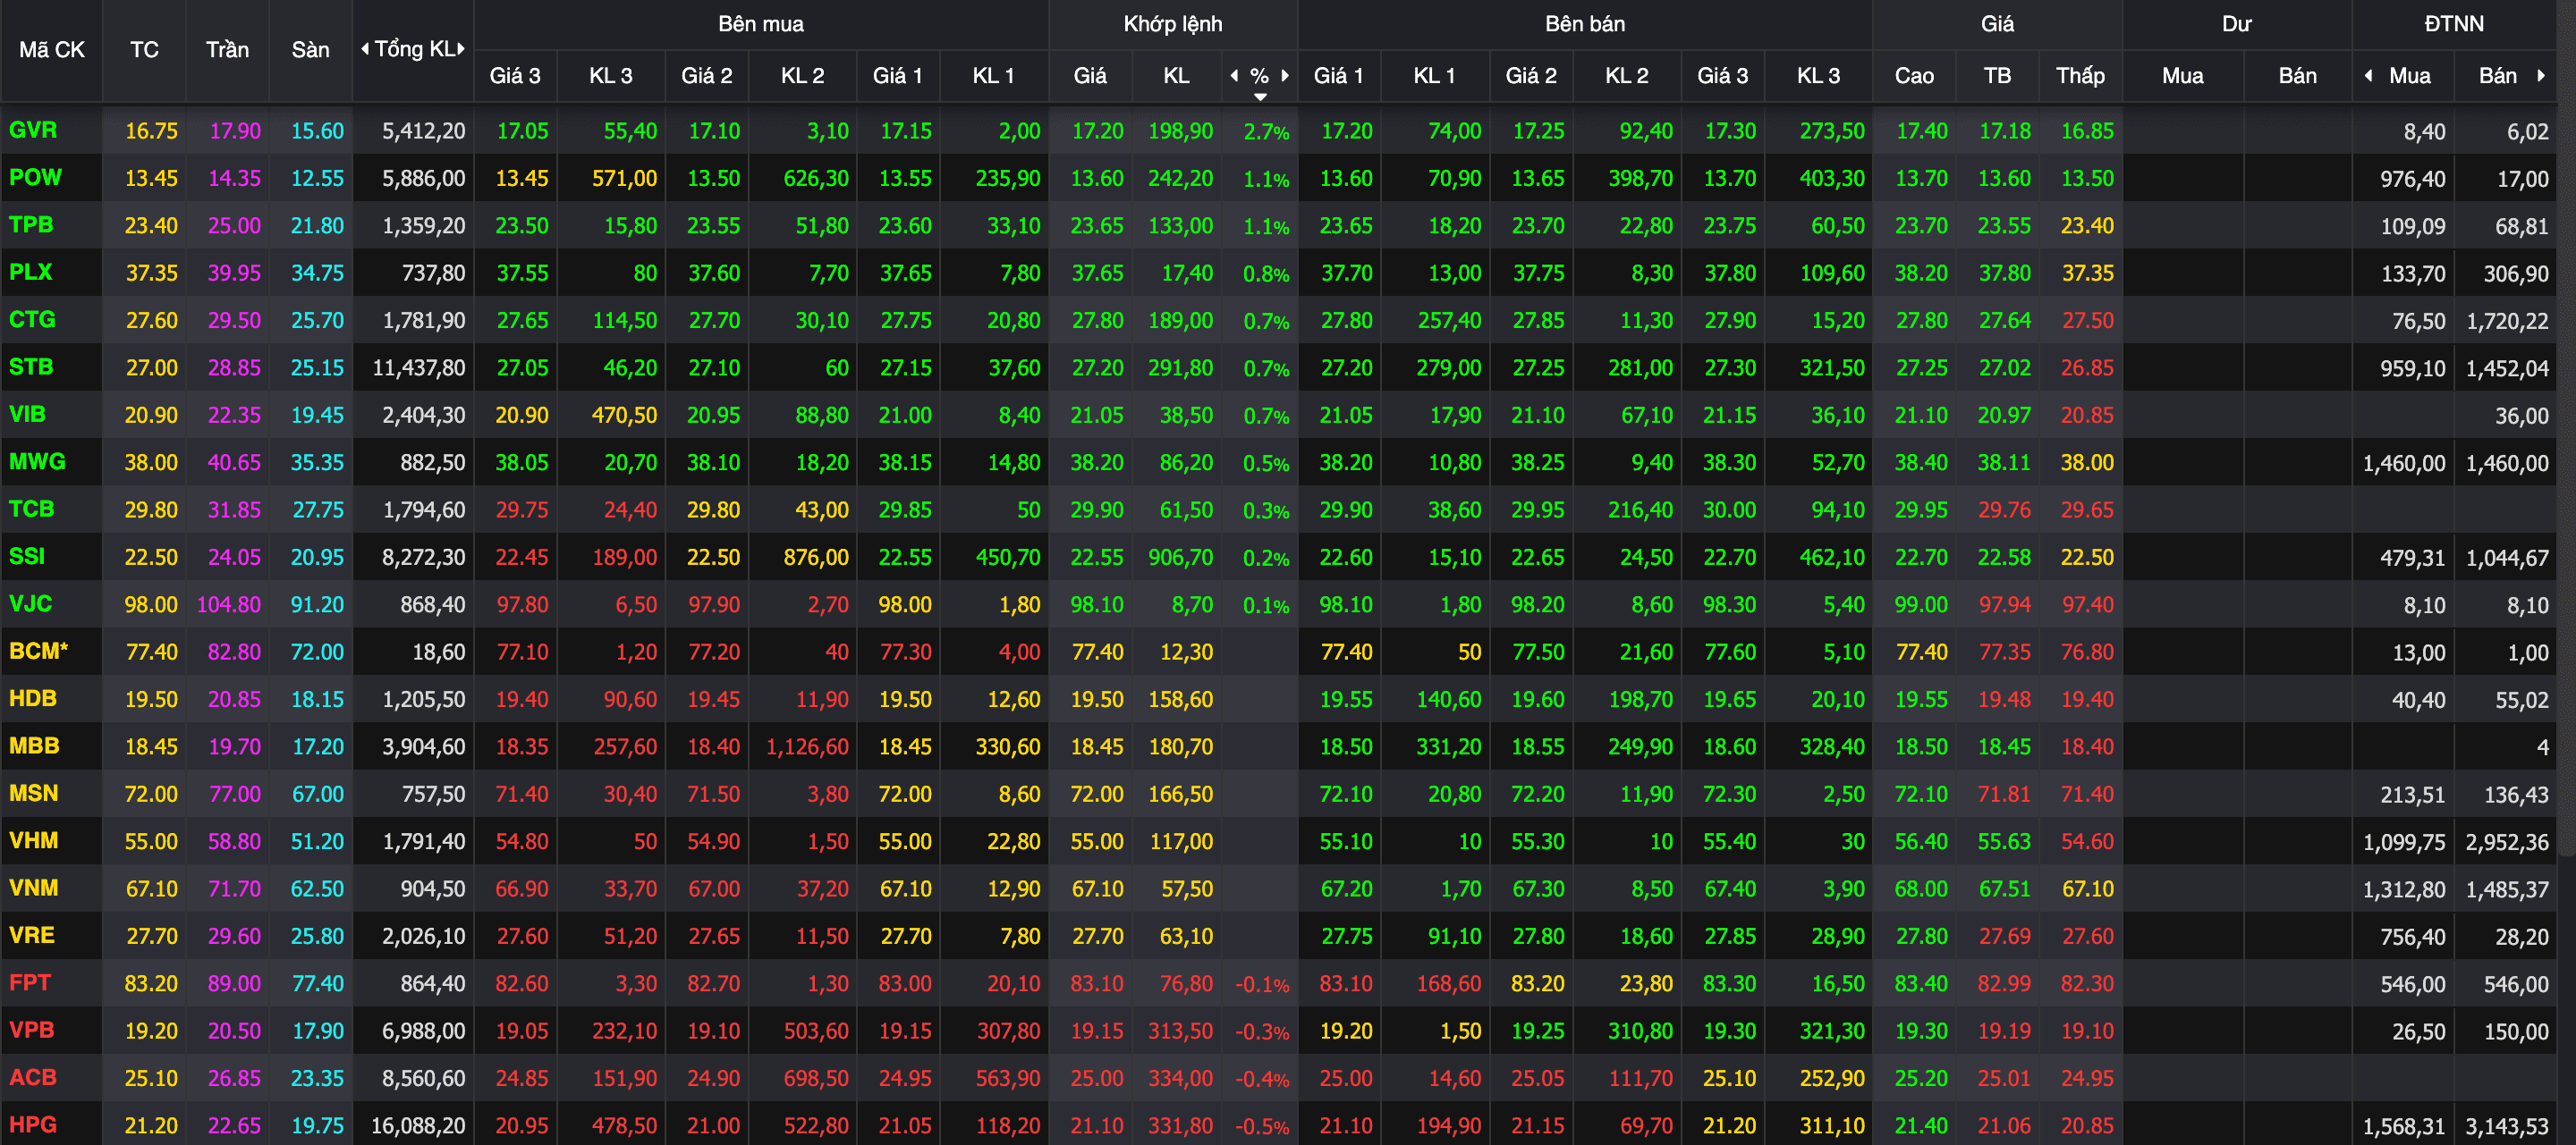Select the Bên bán header group
Screen dimensions: 2576x1145
pos(1585,24)
